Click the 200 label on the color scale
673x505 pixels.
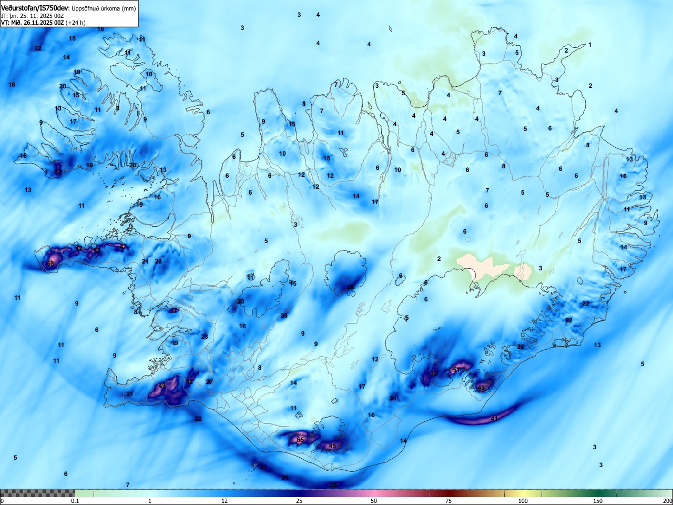(x=667, y=501)
